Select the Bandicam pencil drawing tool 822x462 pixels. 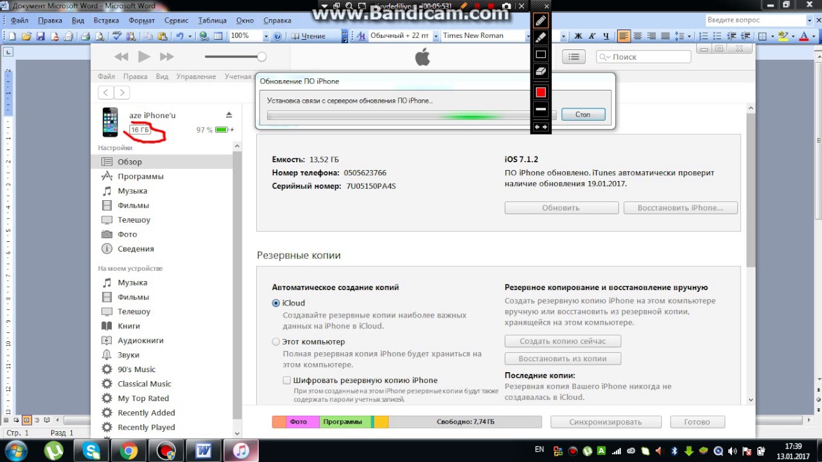(541, 22)
